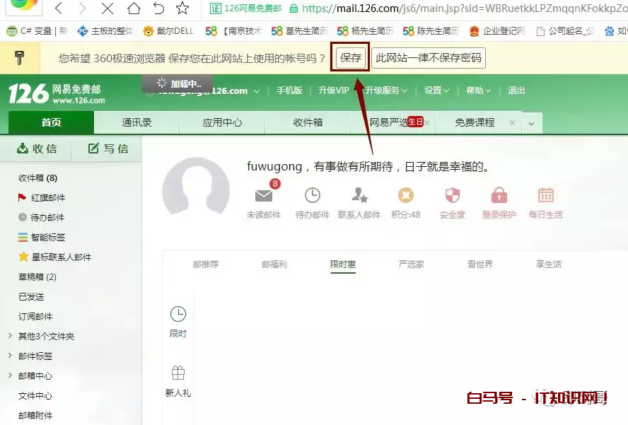Open the 设置 dropdown menu
This screenshot has width=628, height=425.
tap(436, 91)
